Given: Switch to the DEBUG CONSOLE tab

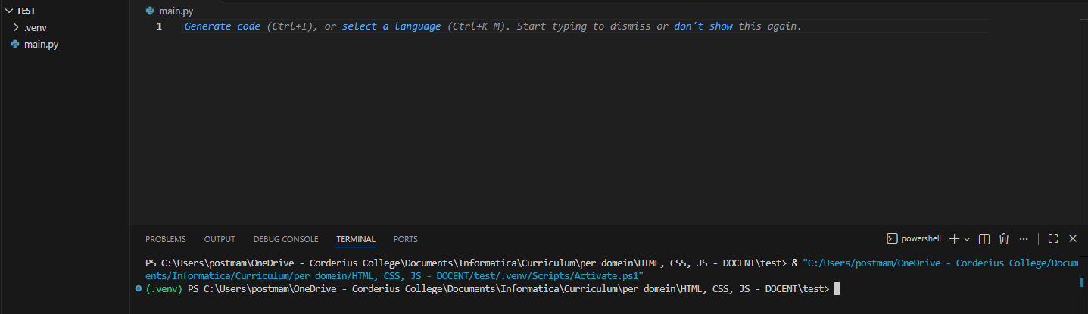Looking at the screenshot, I should coord(285,239).
